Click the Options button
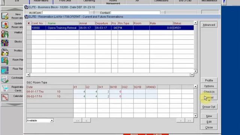The image size is (240, 135). (209, 86)
